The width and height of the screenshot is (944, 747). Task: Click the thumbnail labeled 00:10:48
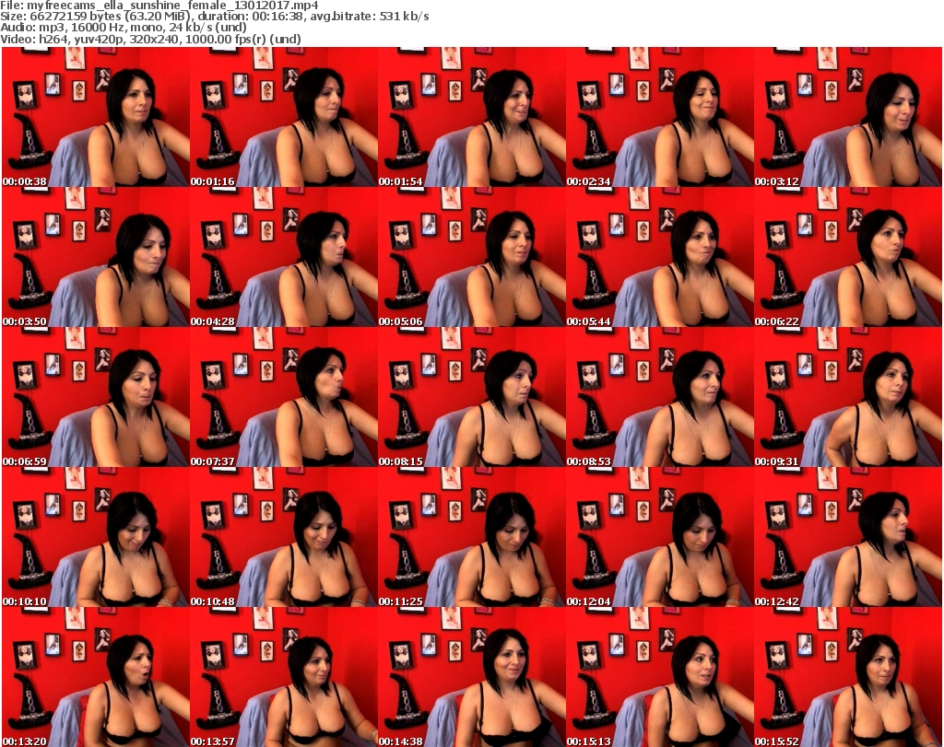(x=284, y=537)
